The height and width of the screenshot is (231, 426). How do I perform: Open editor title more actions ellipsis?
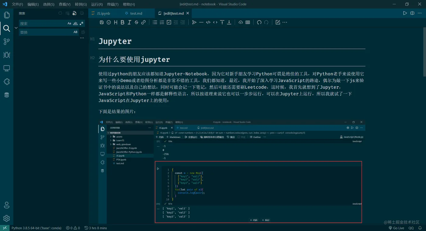(420, 13)
